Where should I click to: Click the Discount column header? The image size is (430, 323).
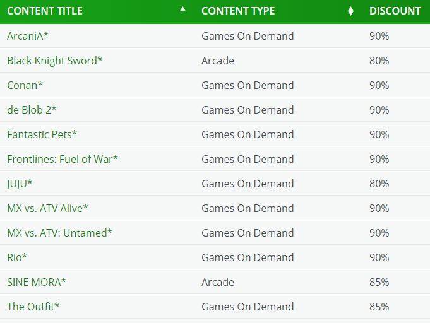point(395,11)
